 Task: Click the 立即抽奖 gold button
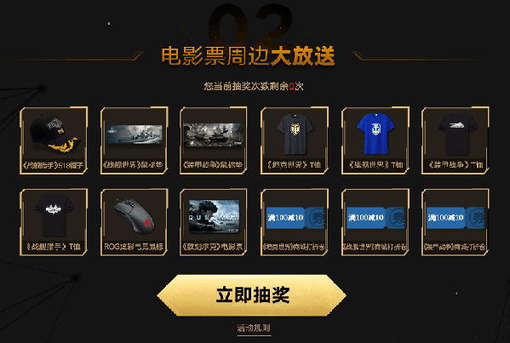coord(251,295)
